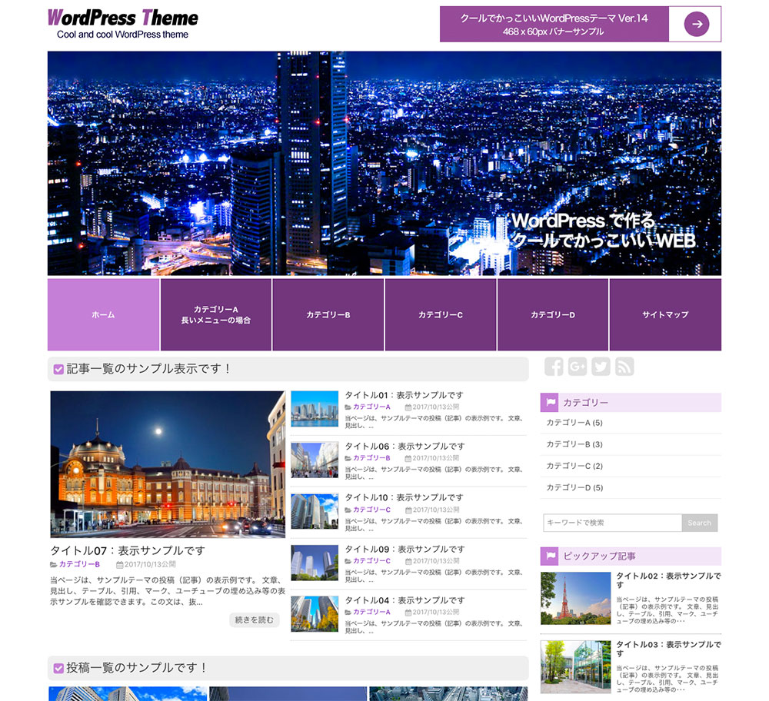Click the カテゴリーB tag under タイトル07
769x701 pixels.
[x=79, y=564]
